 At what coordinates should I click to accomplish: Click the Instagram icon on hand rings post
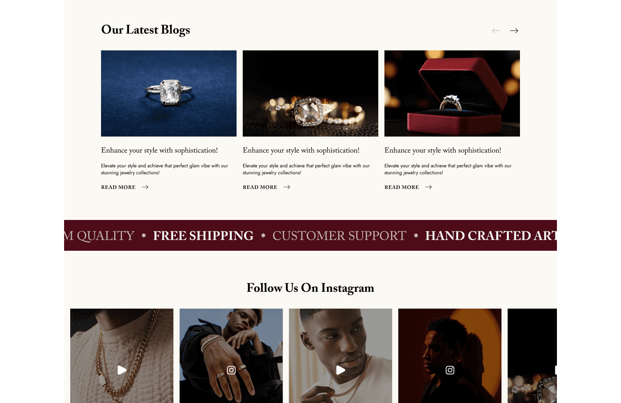tap(231, 370)
